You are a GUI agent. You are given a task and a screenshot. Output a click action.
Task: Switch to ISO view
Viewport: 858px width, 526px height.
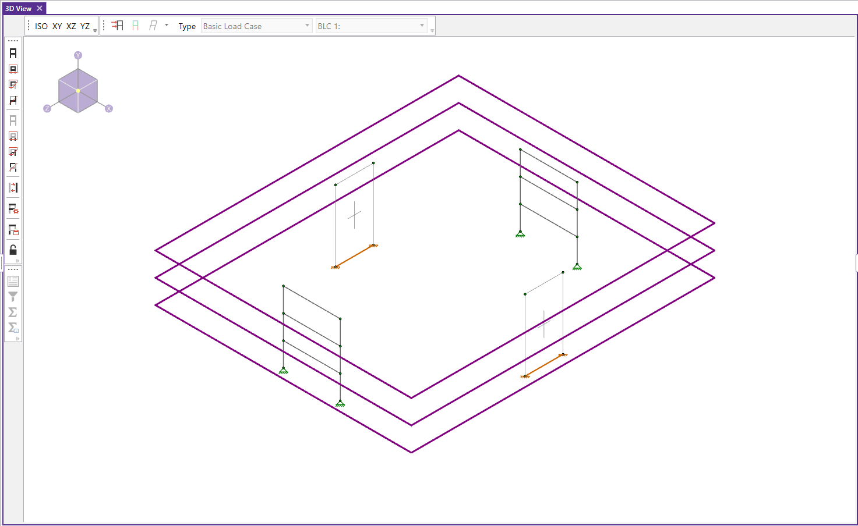41,26
